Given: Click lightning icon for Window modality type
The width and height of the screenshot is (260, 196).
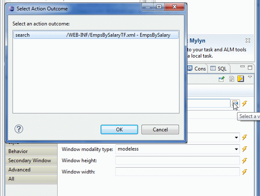Looking at the screenshot, I should [245, 149].
